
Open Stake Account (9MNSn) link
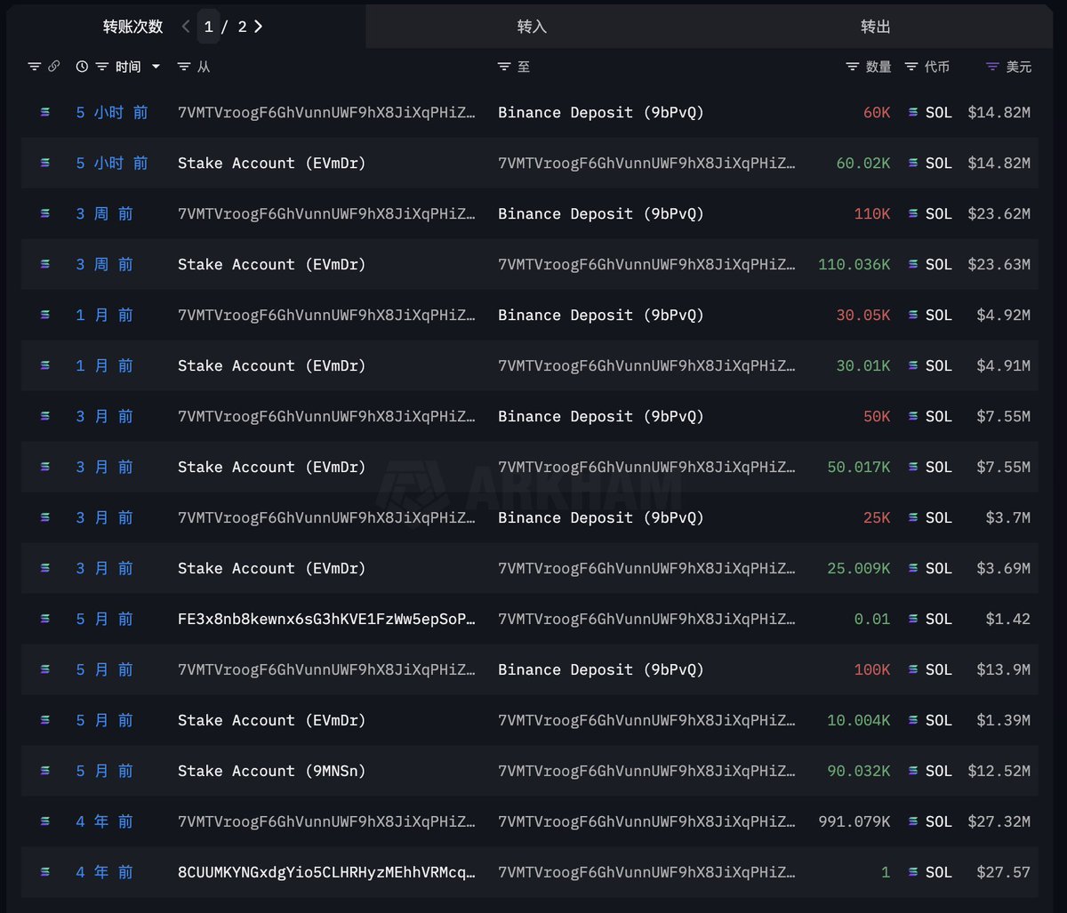pyautogui.click(x=272, y=771)
